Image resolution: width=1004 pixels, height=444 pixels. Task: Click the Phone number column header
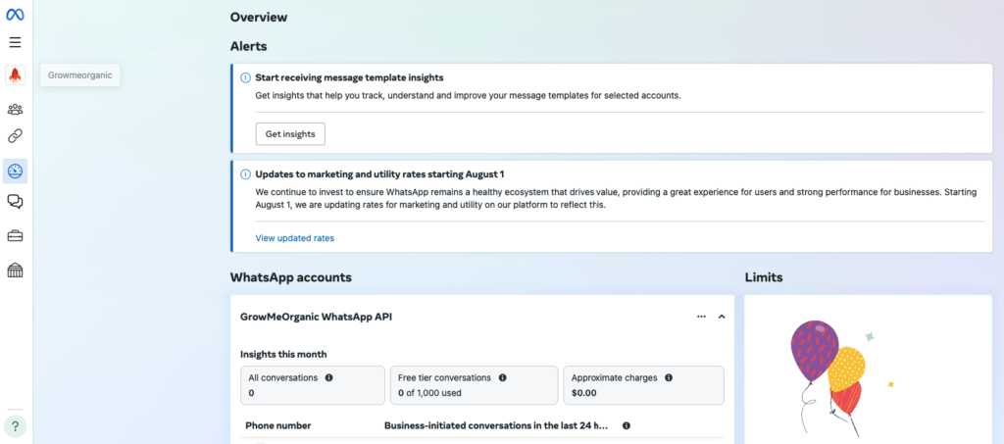(x=278, y=425)
